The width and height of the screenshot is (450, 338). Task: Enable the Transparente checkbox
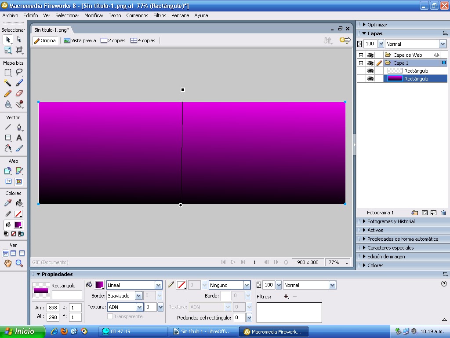point(110,316)
